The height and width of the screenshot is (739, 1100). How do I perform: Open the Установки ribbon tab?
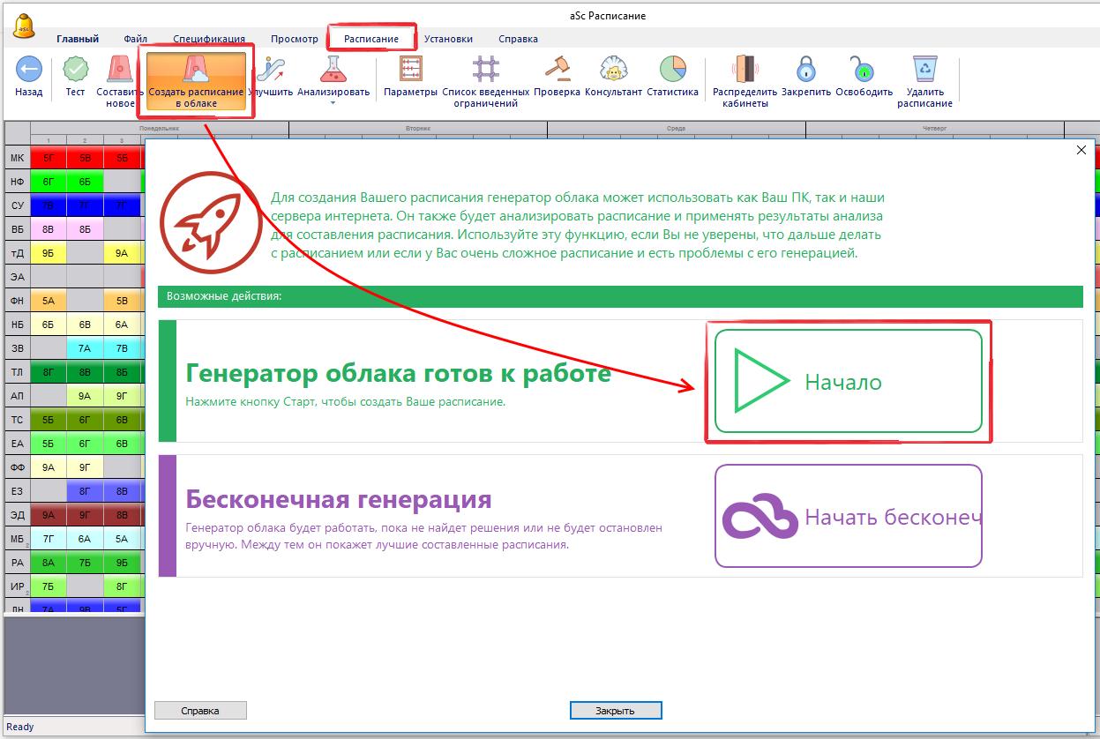(x=448, y=39)
